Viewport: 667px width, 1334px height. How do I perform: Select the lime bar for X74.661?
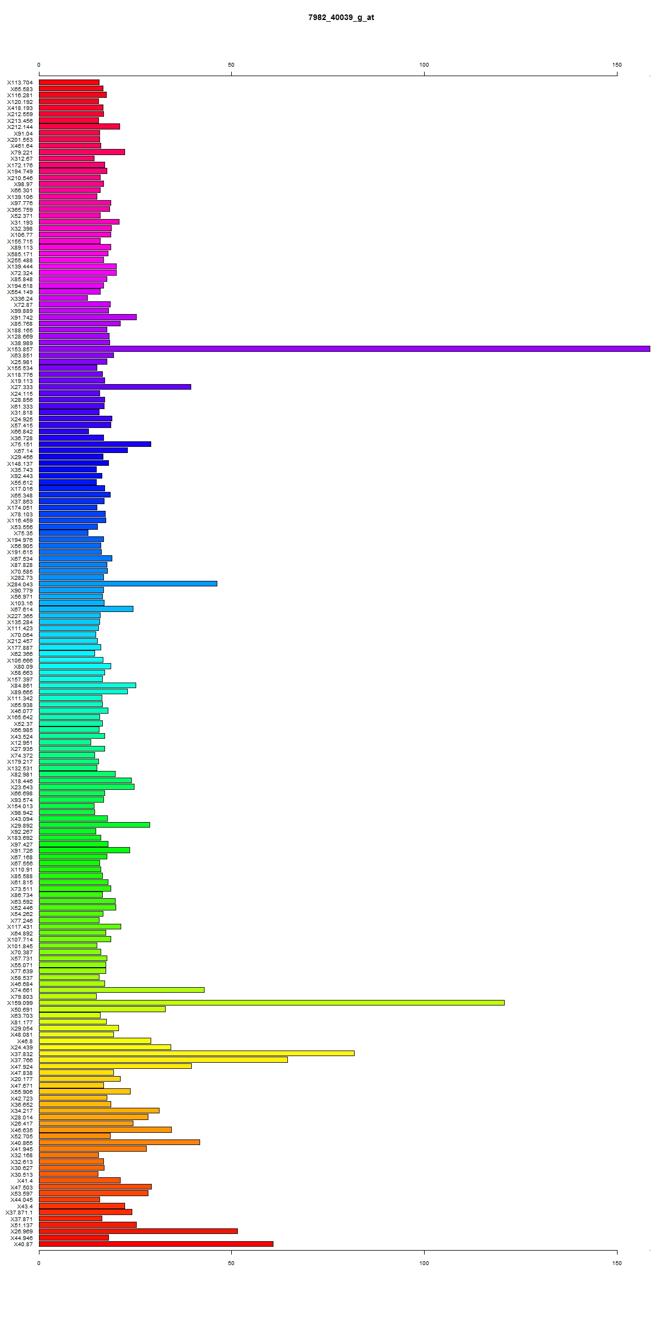122,990
